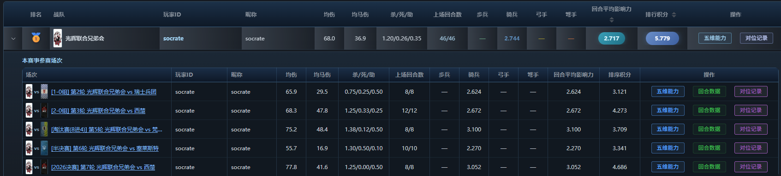Click 五维能力 button in the top ranking row
The image size is (781, 176).
pyautogui.click(x=715, y=38)
